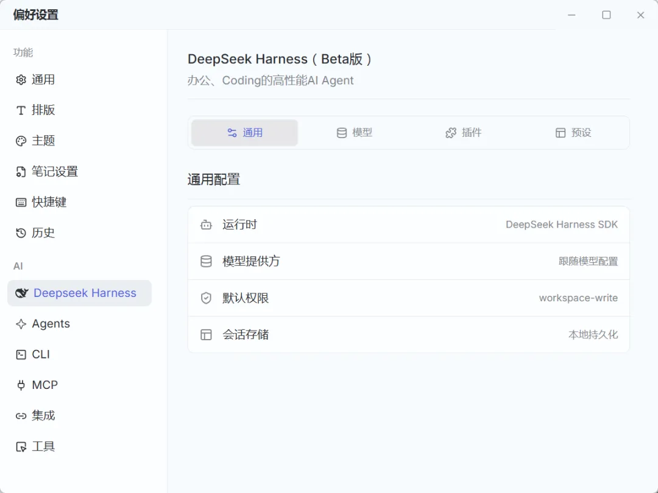The image size is (658, 493).
Task: Close the 偏好设置 window
Action: [640, 15]
